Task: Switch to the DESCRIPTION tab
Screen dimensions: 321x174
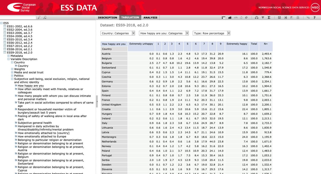Action: pyautogui.click(x=108, y=18)
